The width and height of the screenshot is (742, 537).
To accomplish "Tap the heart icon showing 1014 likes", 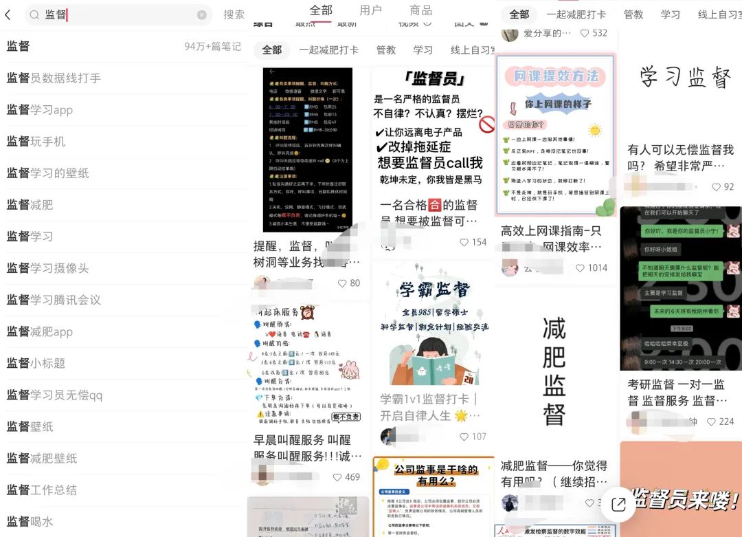I will pos(581,267).
